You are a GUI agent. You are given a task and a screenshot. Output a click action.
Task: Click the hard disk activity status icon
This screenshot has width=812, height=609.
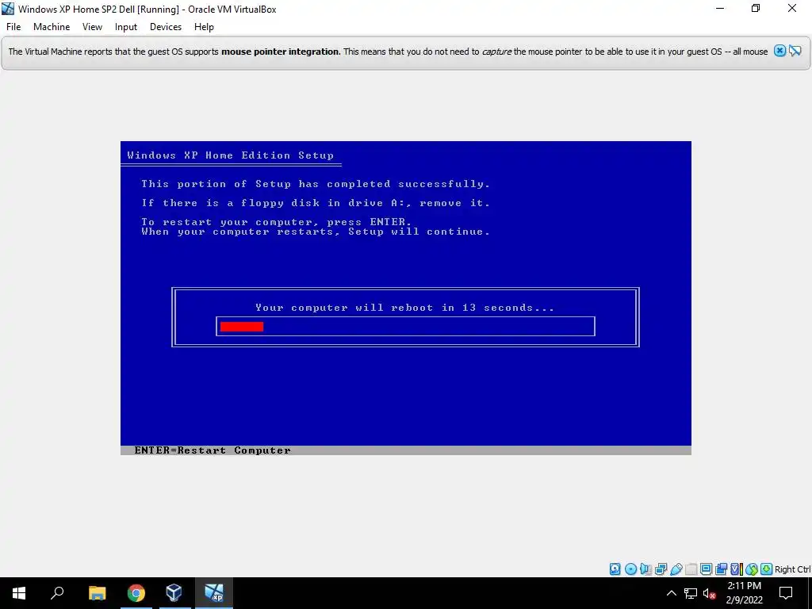(615, 569)
